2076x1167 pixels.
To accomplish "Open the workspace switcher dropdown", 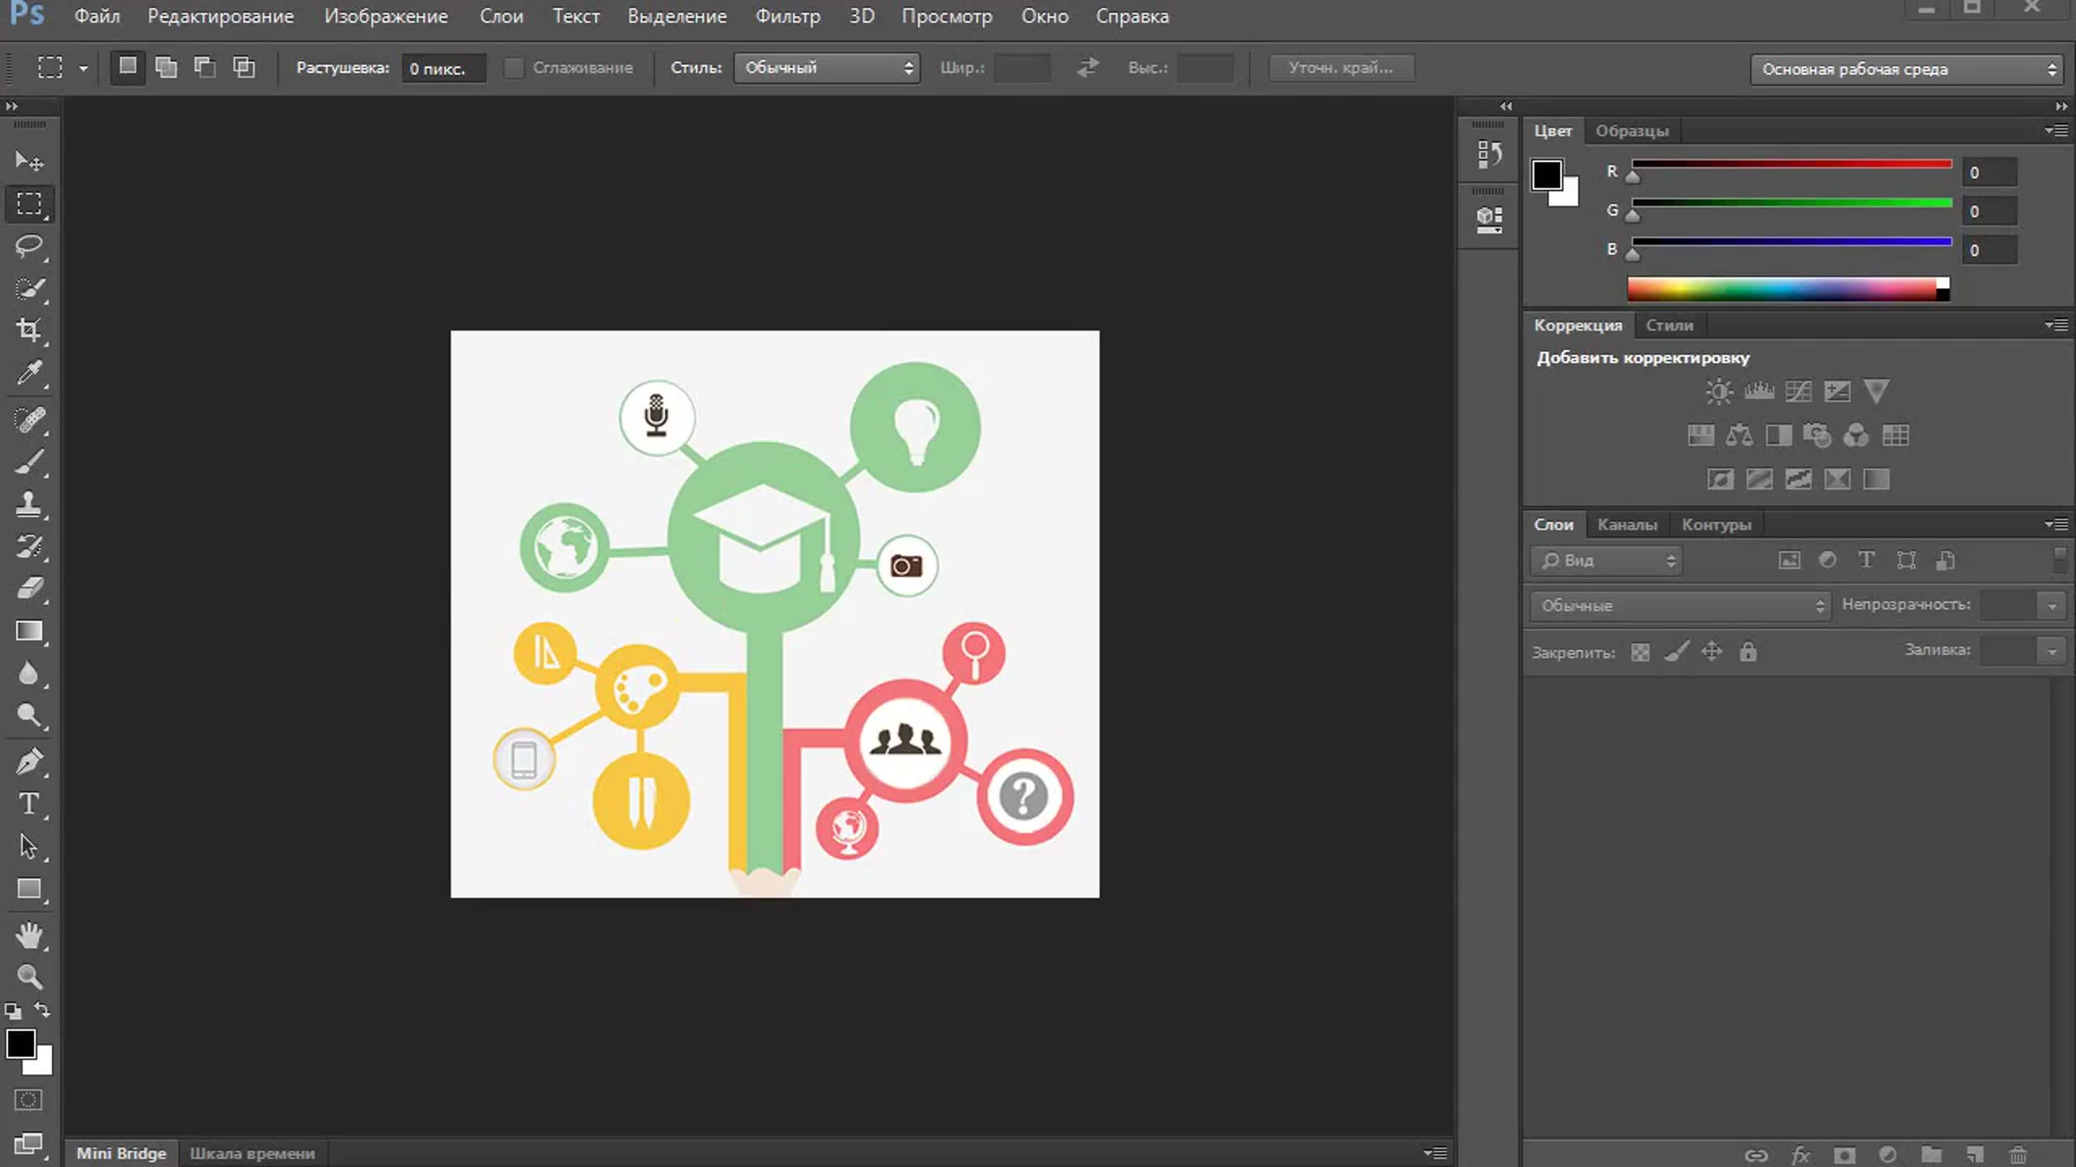I will click(1907, 69).
